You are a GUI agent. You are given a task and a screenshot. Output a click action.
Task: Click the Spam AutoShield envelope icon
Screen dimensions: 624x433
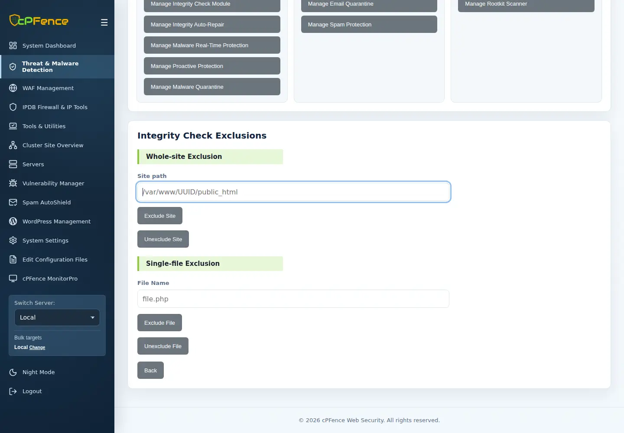pos(13,202)
